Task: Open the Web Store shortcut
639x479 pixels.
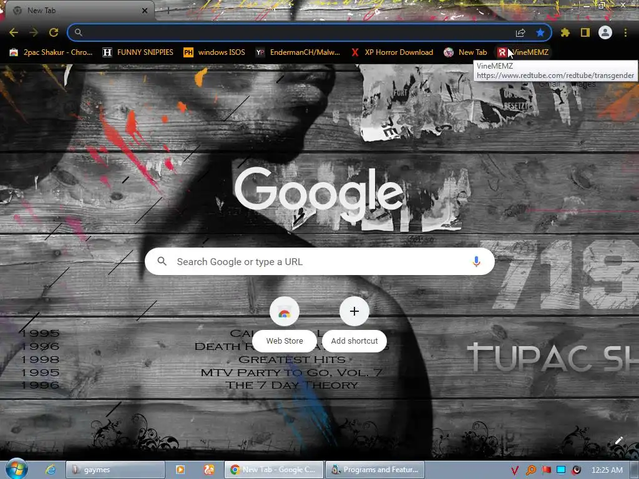Action: coord(285,324)
